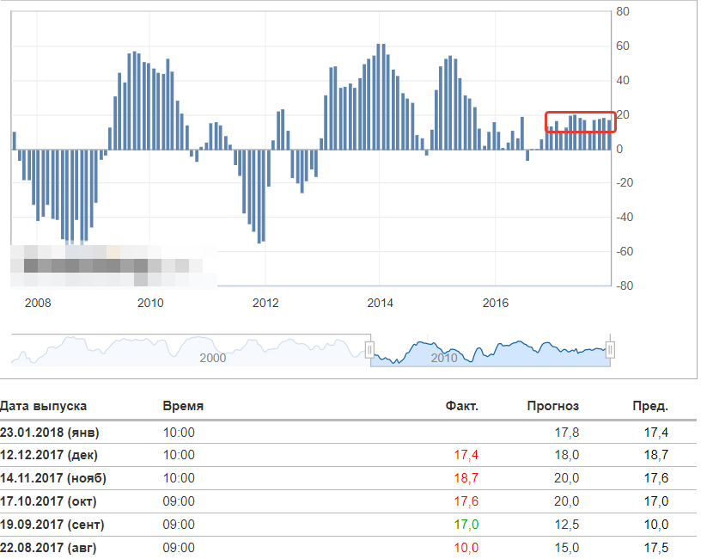The width and height of the screenshot is (713, 559).
Task: Click the 2008 label on the x-axis
Action: (38, 303)
